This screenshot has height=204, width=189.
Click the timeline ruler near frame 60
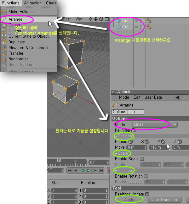point(59,163)
